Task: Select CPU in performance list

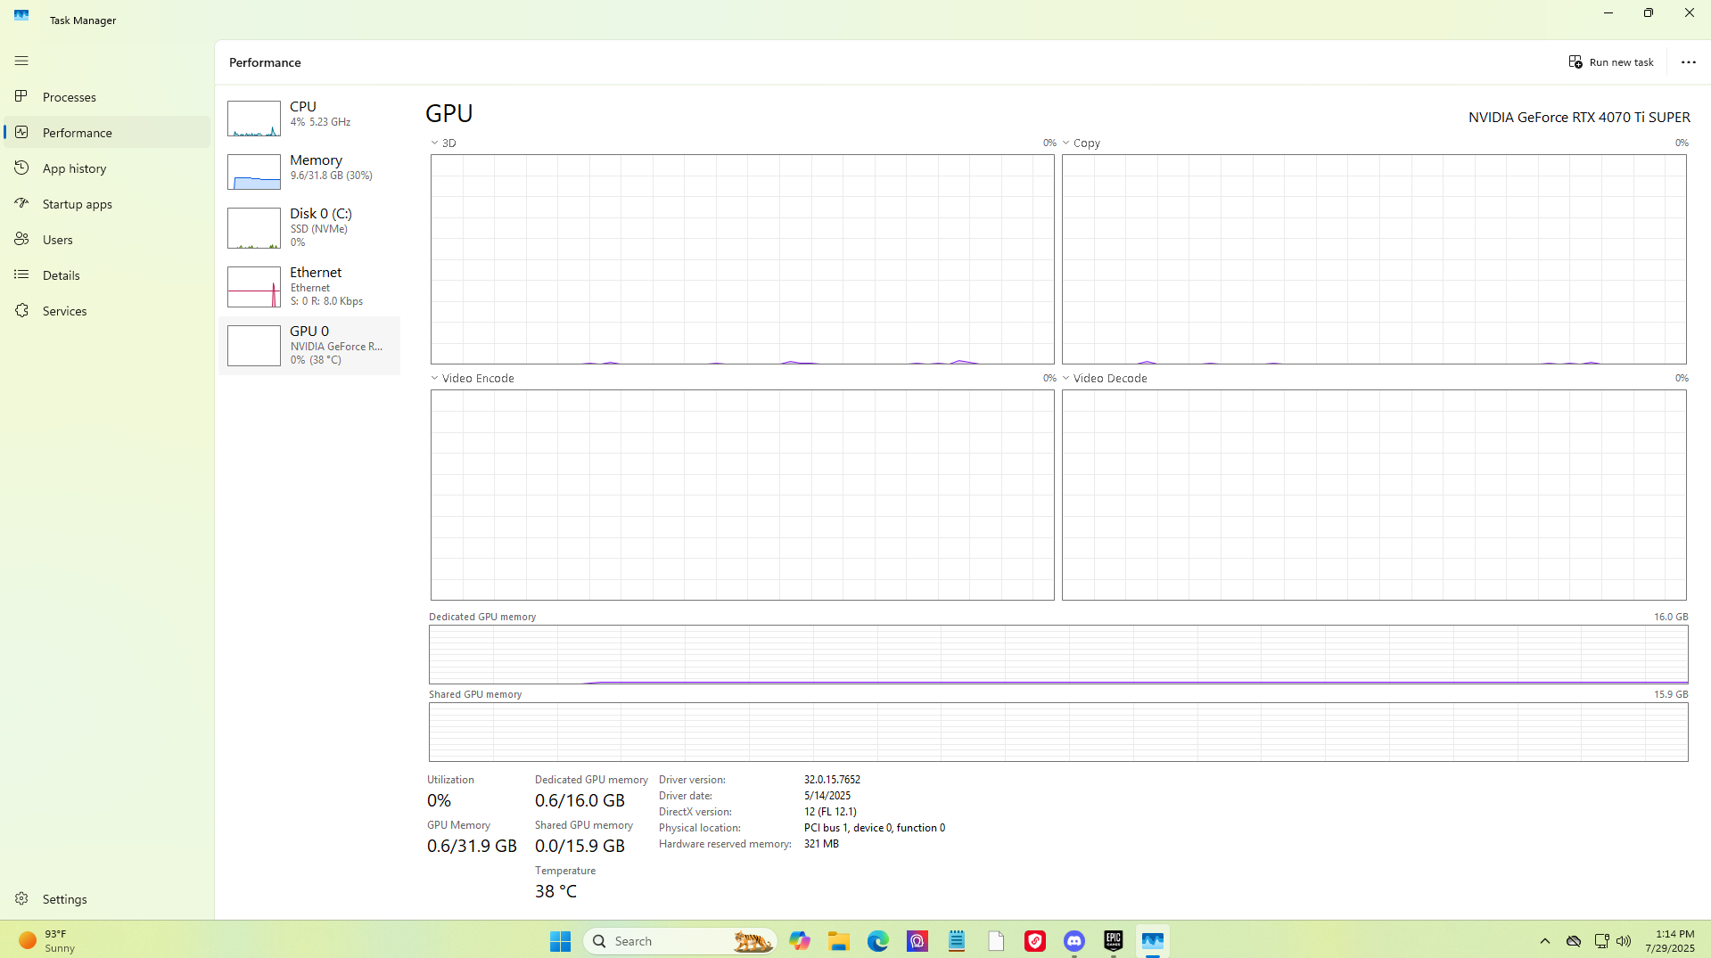Action: pyautogui.click(x=309, y=118)
